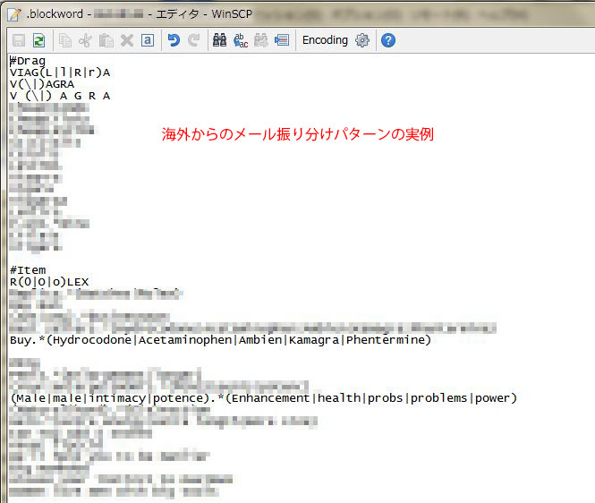
Task: Click the #Drag comment line
Action: coord(28,61)
